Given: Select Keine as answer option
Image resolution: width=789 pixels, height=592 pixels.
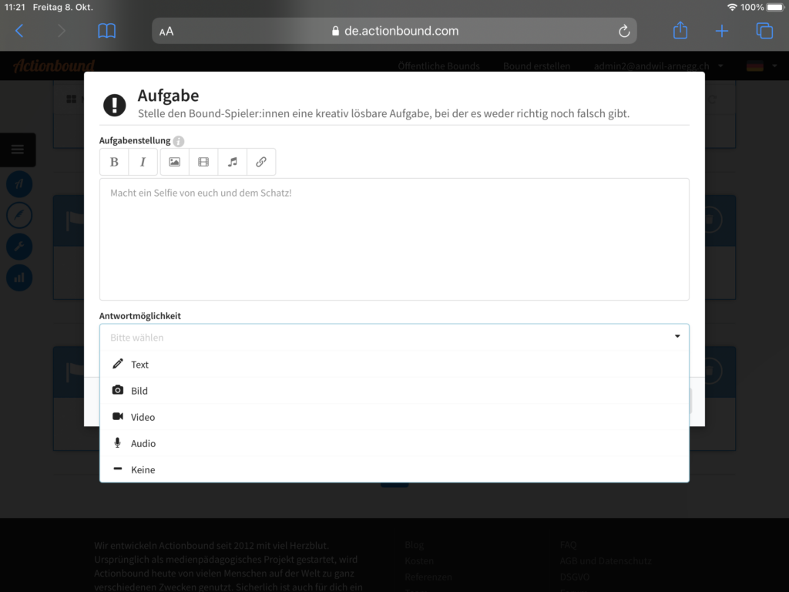Looking at the screenshot, I should coord(143,469).
